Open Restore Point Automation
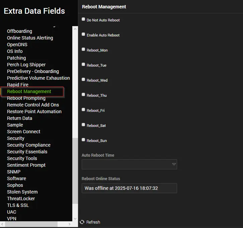 pyautogui.click(x=34, y=111)
